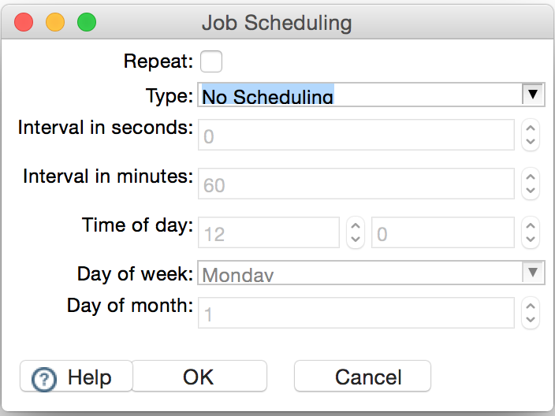Click the Interval in minutes field
Viewport: 555px width, 416px height.
(x=356, y=184)
